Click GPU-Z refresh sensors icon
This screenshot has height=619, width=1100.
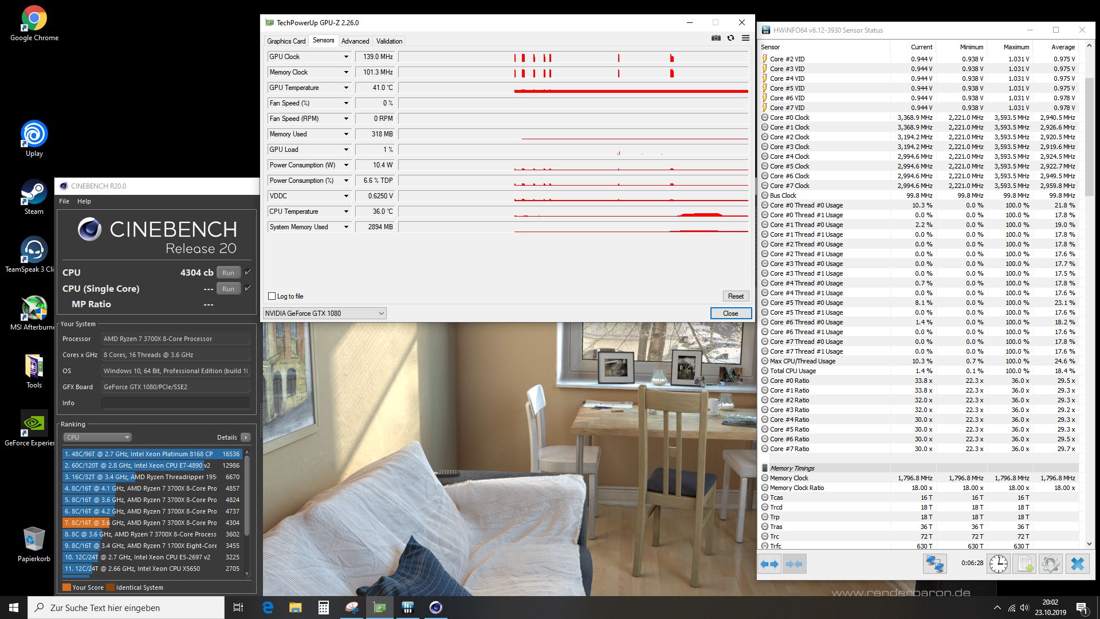click(730, 38)
